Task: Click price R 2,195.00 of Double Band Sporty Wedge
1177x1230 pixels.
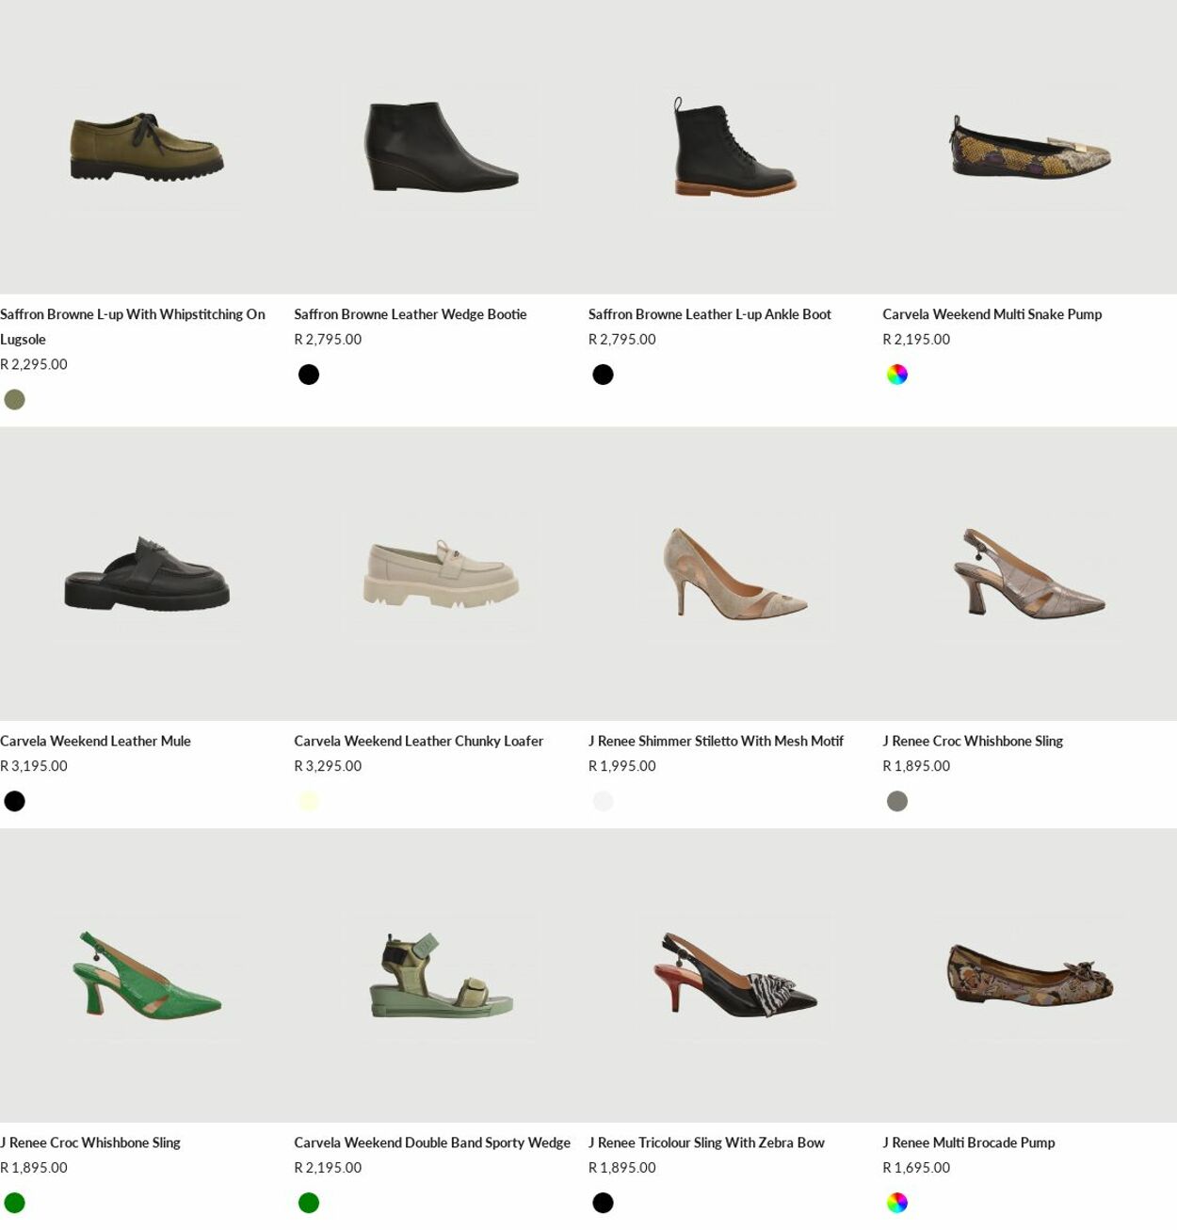Action: tap(328, 1168)
